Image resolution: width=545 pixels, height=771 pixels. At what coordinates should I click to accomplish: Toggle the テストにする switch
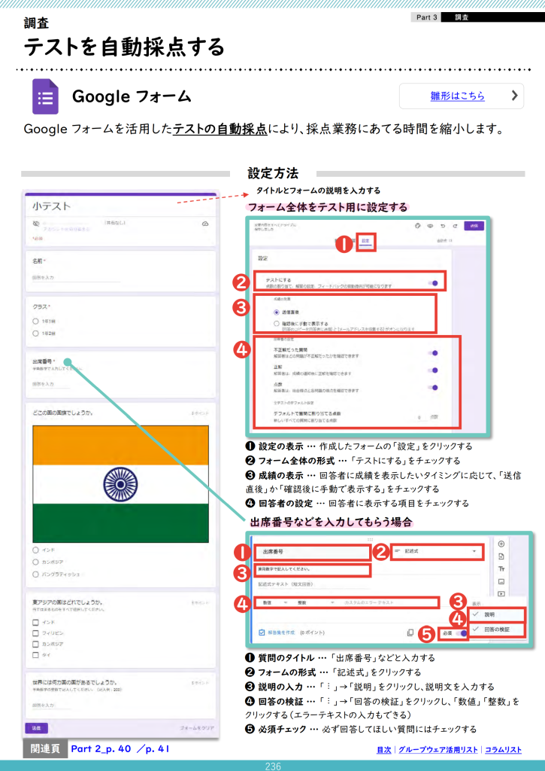(x=433, y=283)
